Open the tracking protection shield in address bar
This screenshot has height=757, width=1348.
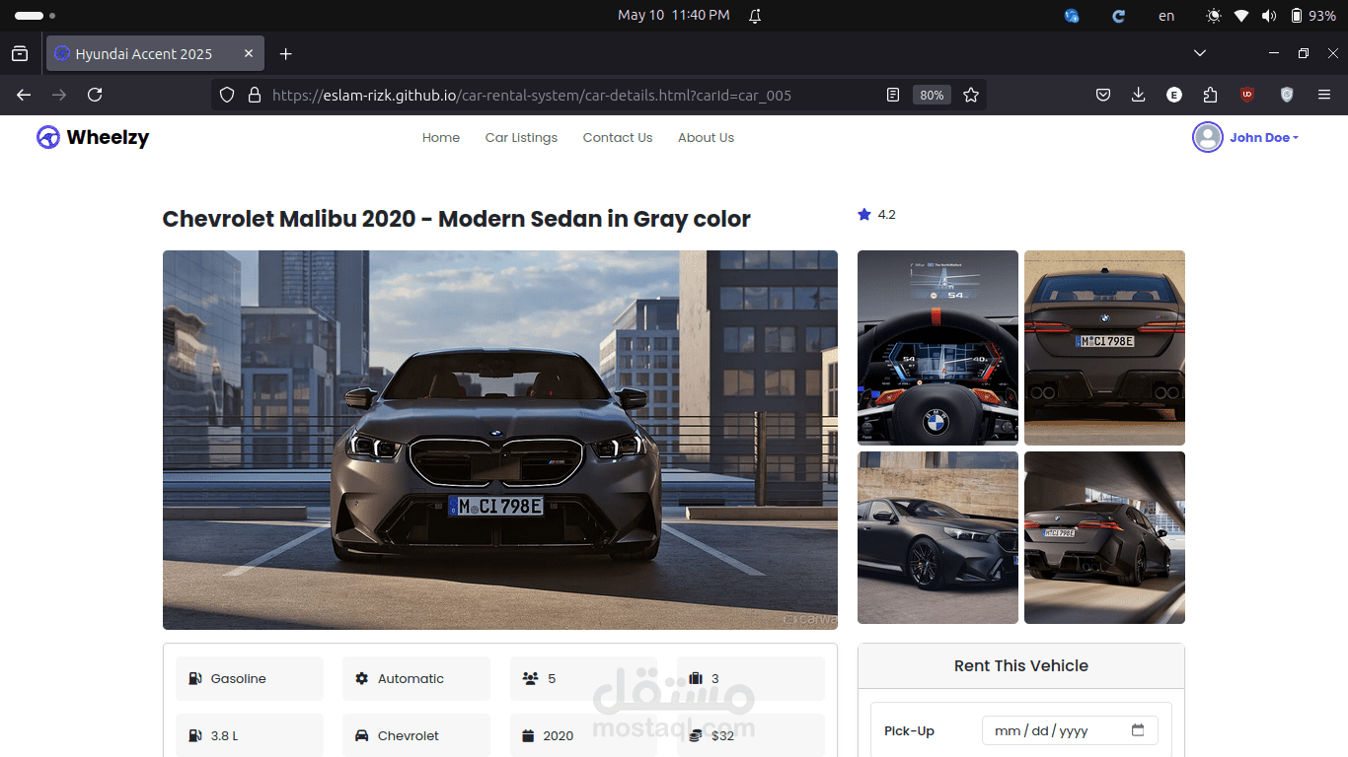pyautogui.click(x=227, y=95)
